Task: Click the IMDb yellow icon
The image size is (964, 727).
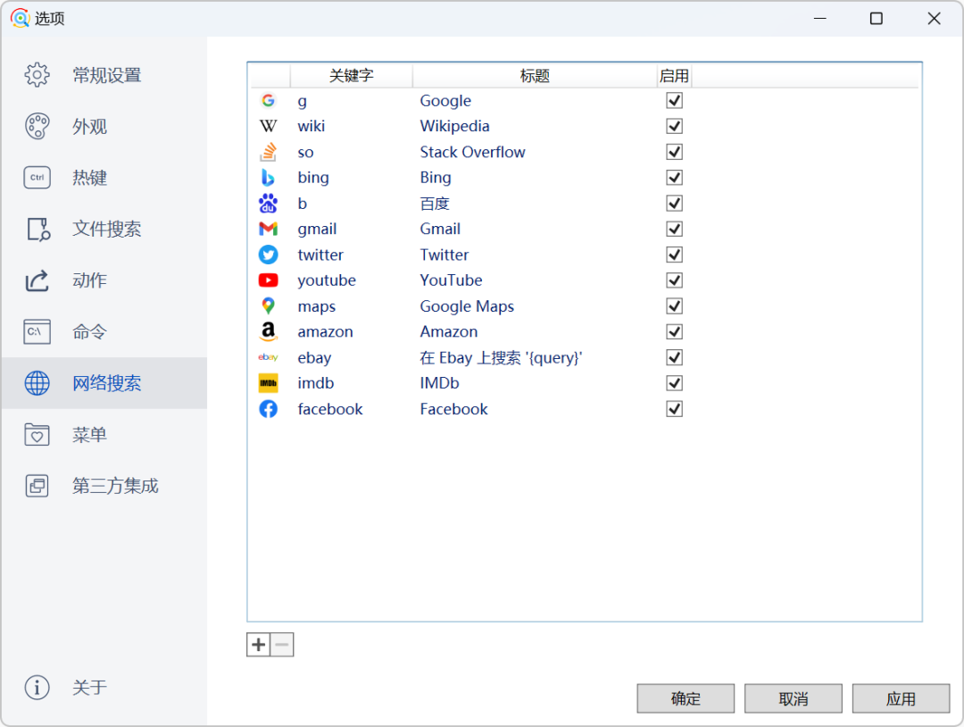Action: point(268,383)
